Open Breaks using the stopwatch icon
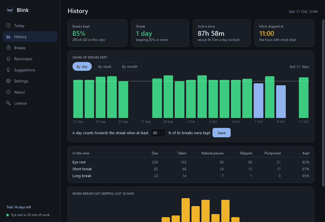Viewport: 325px width, 222px height. coord(8,48)
